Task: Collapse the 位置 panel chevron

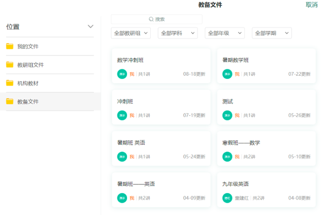Action: click(x=90, y=26)
